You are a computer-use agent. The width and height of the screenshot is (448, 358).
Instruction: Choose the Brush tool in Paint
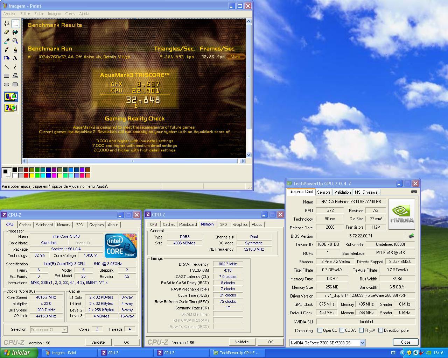click(15, 50)
